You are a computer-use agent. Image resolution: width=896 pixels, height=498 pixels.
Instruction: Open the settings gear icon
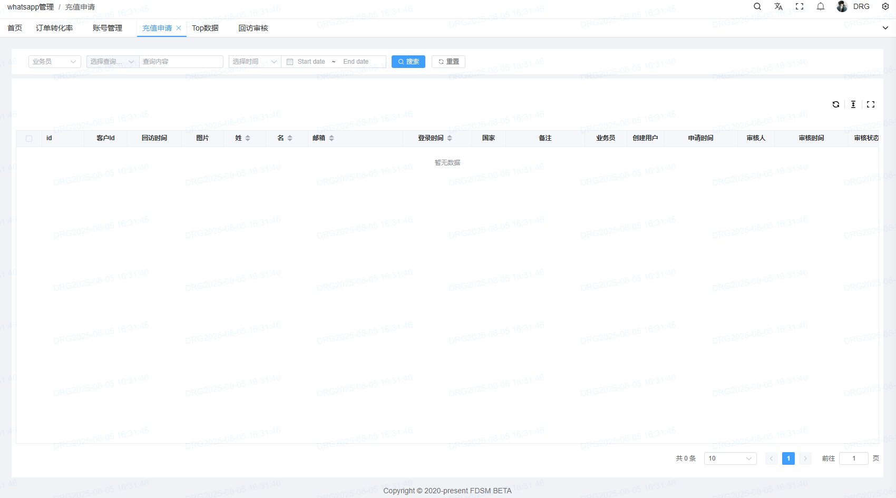click(x=885, y=7)
